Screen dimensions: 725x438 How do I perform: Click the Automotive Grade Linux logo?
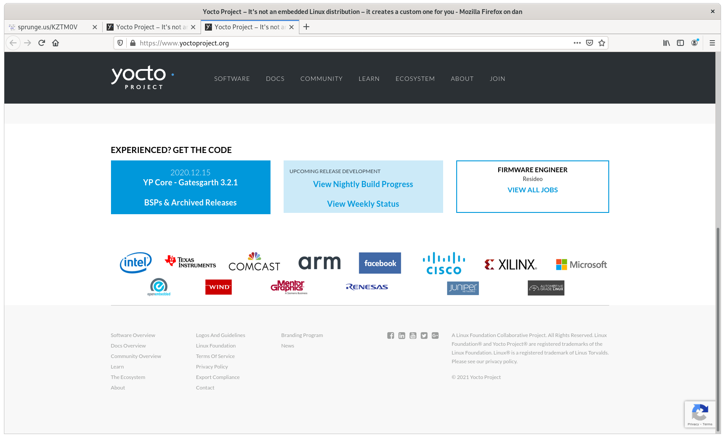click(546, 288)
